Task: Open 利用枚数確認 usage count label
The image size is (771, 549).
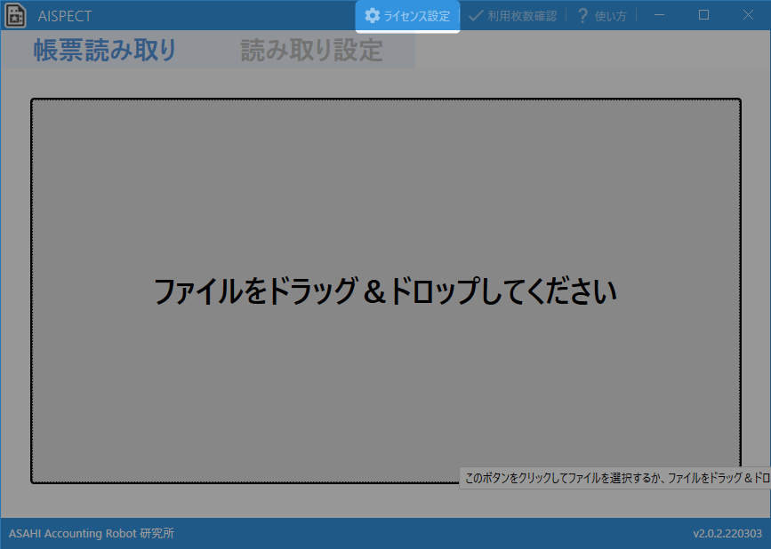Action: tap(521, 16)
